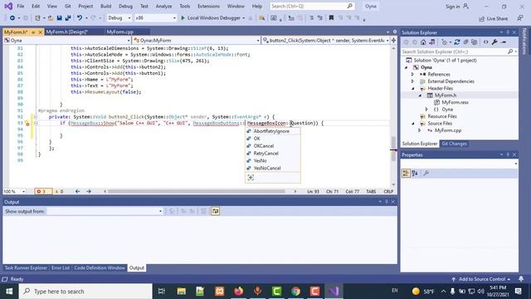This screenshot has height=299, width=531.
Task: Open Oyna::MyForm class dropdown
Action: 197,41
